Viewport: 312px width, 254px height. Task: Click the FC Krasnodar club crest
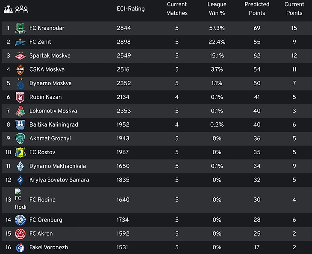[x=20, y=28]
